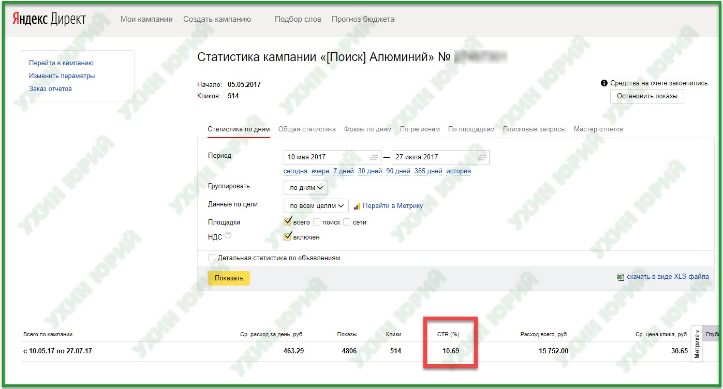Click the average daily spend '463.29'
The image size is (723, 389).
[293, 351]
